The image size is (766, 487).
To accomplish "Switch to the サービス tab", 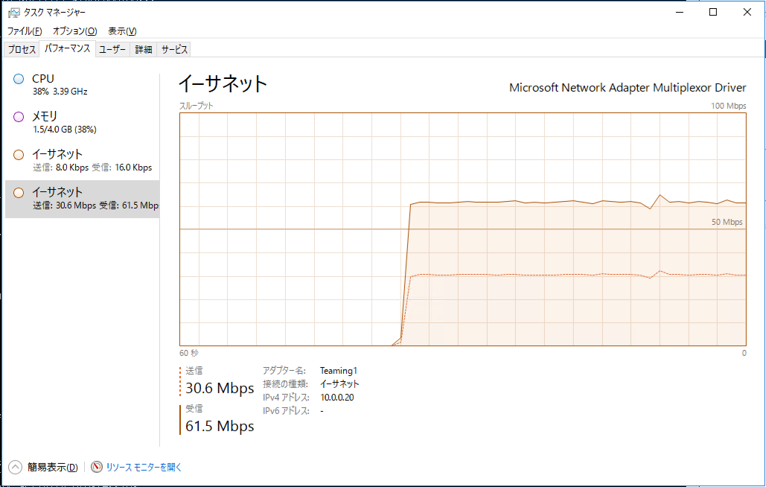I will (174, 49).
